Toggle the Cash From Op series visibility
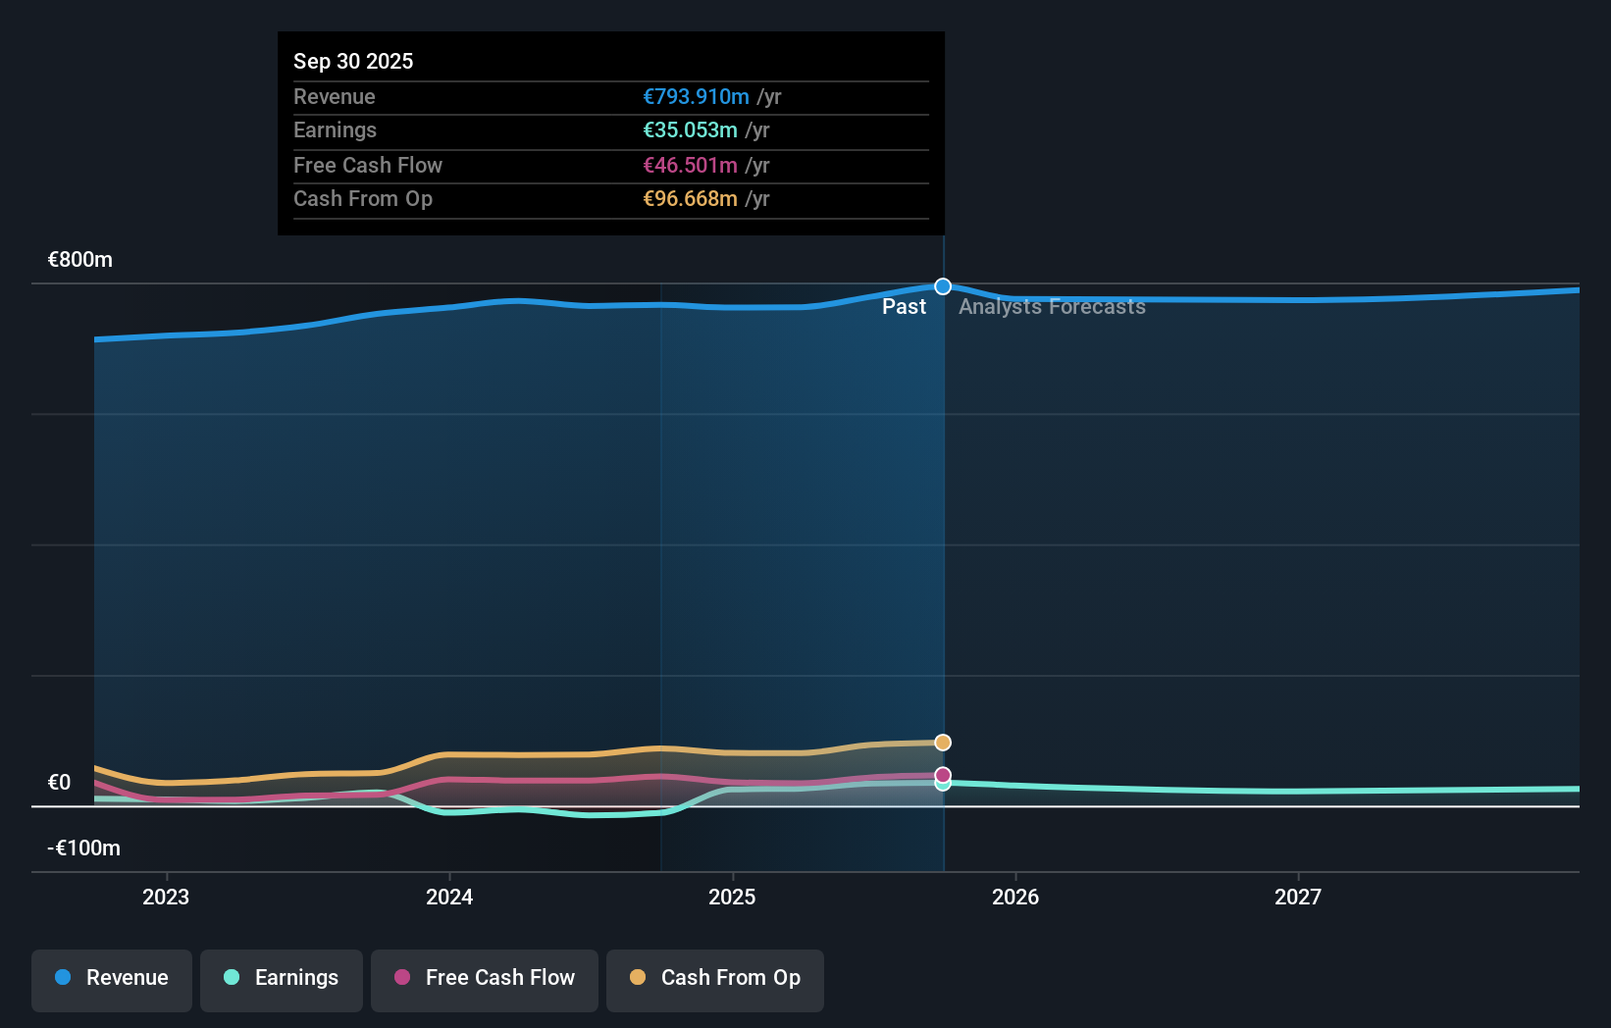 click(x=714, y=978)
